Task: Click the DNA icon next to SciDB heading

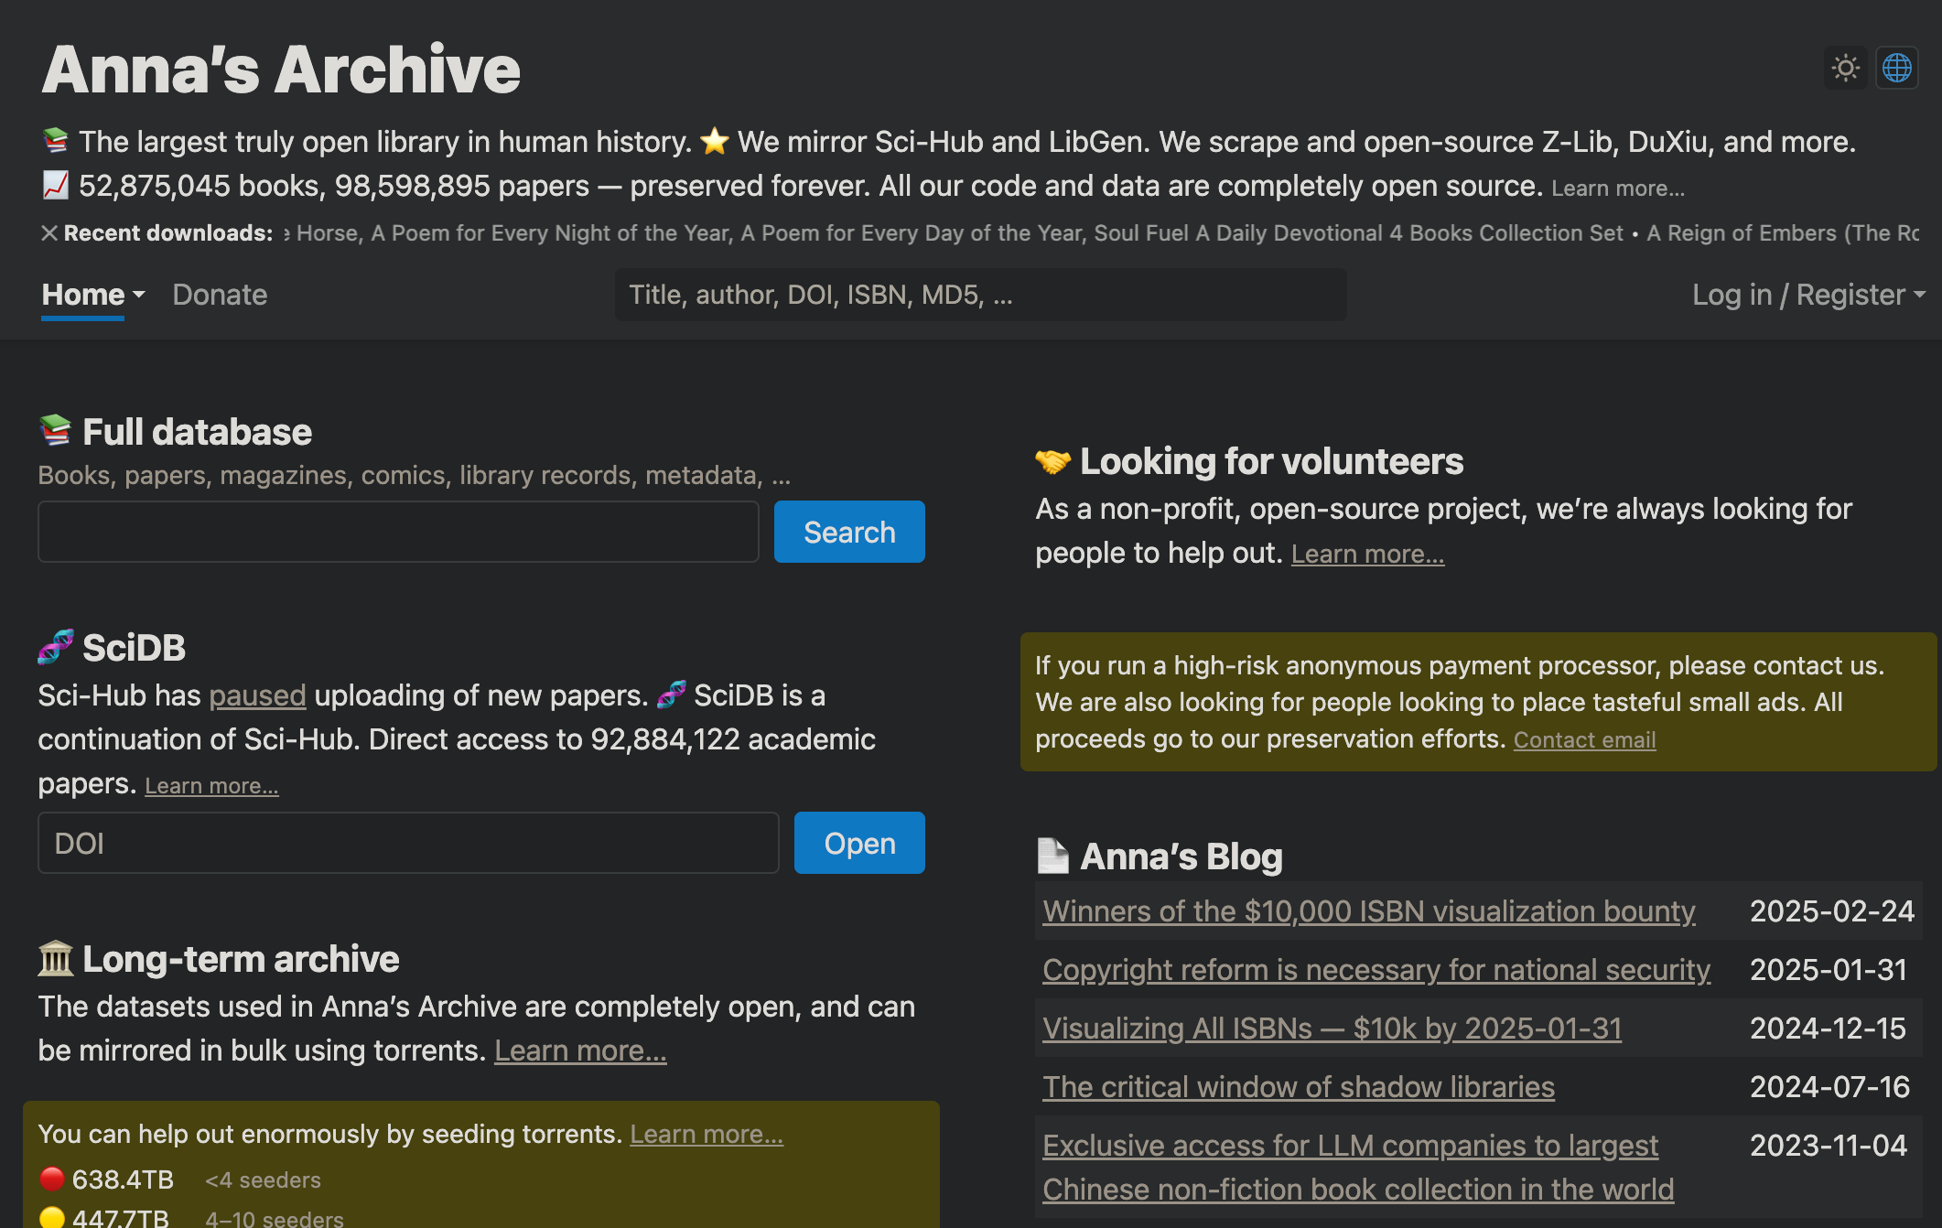Action: [x=56, y=647]
